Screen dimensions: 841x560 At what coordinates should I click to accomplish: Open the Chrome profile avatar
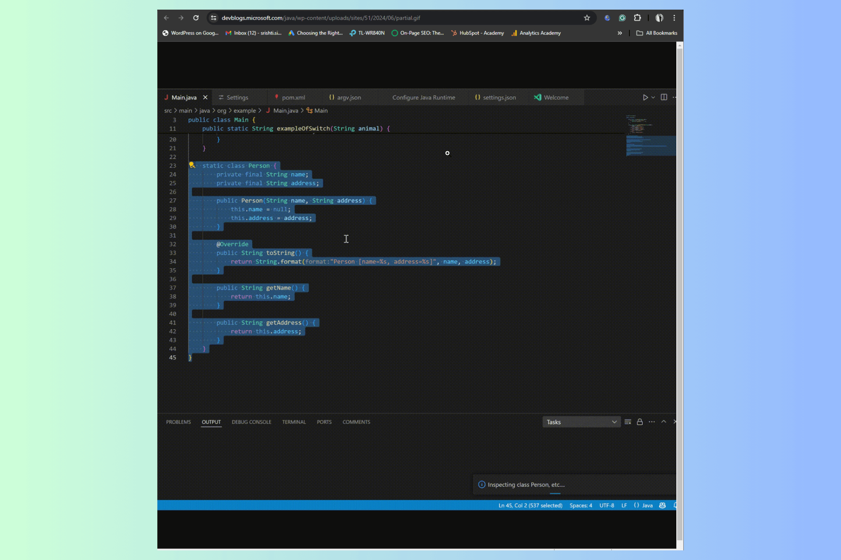click(x=659, y=18)
